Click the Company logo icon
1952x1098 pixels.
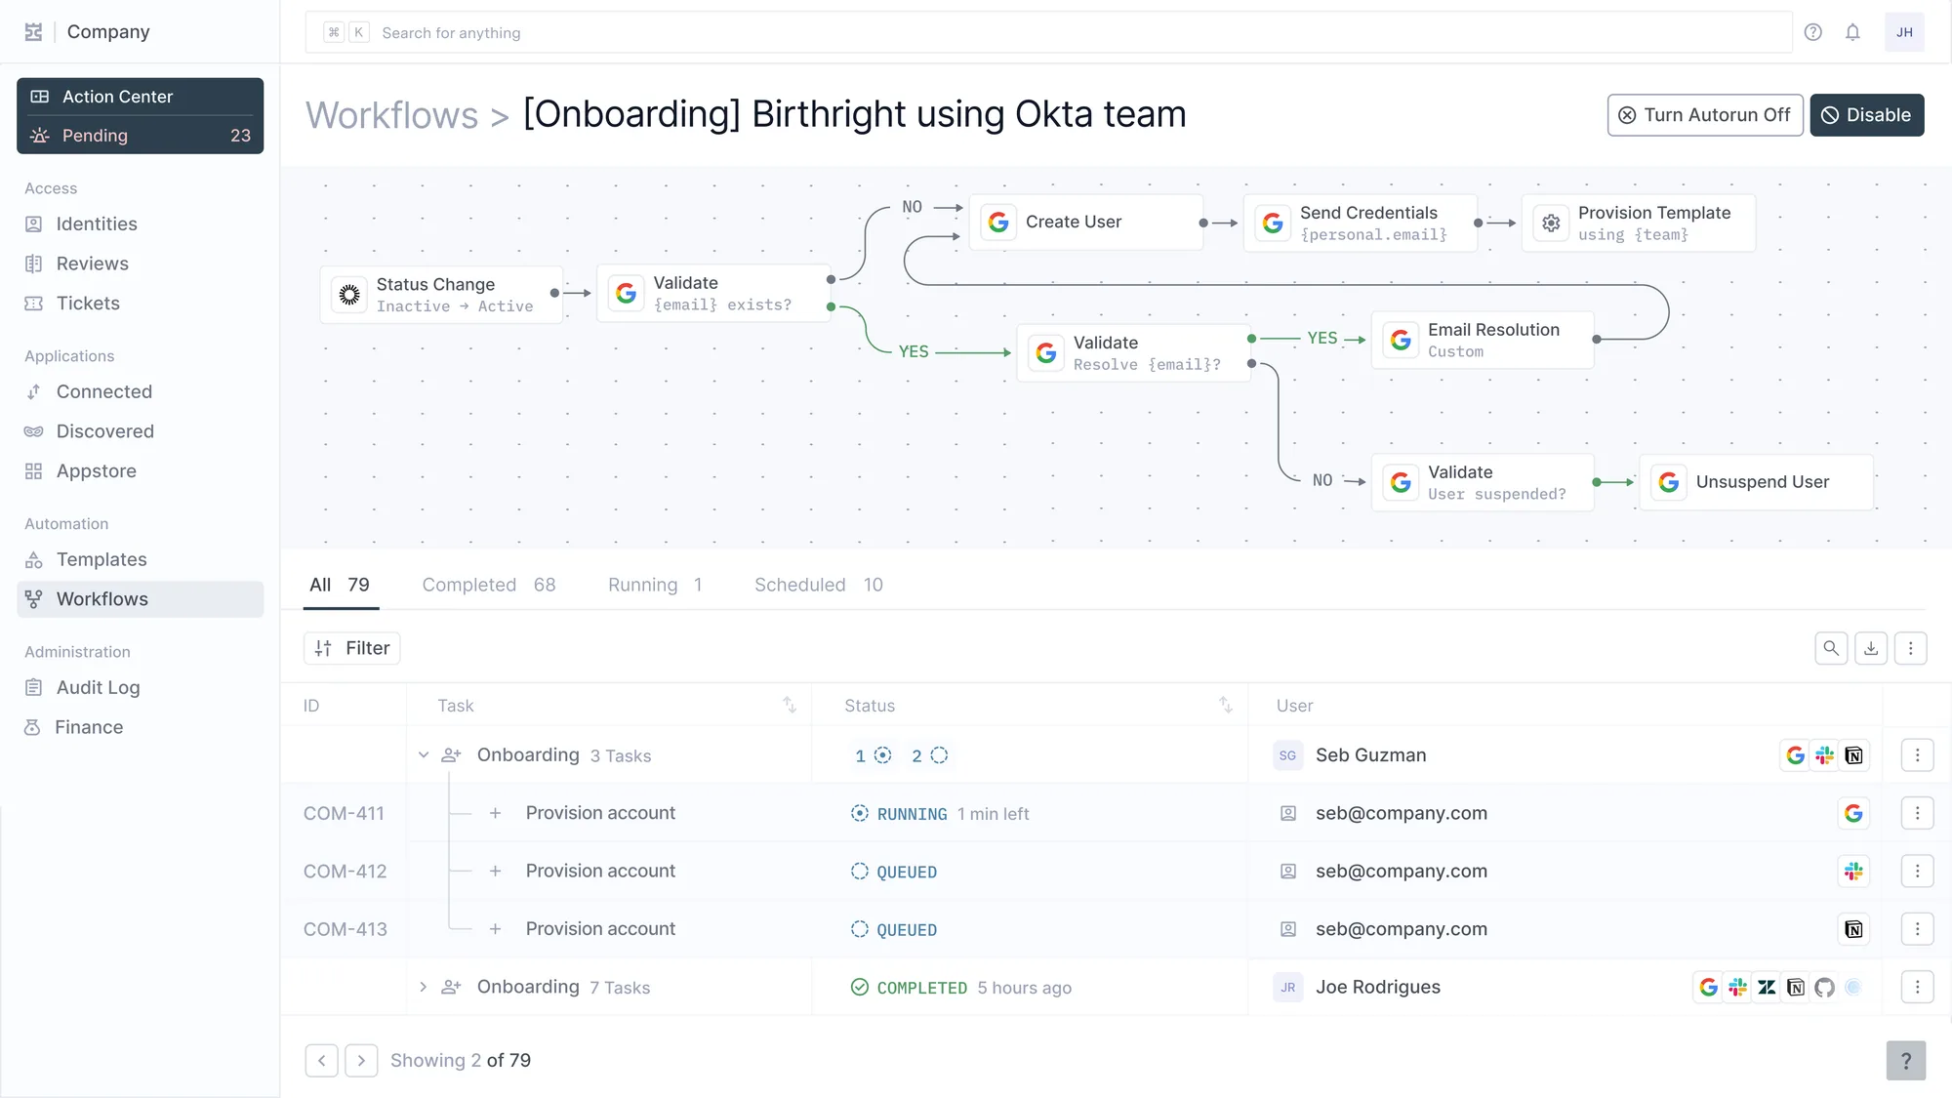pos(33,32)
